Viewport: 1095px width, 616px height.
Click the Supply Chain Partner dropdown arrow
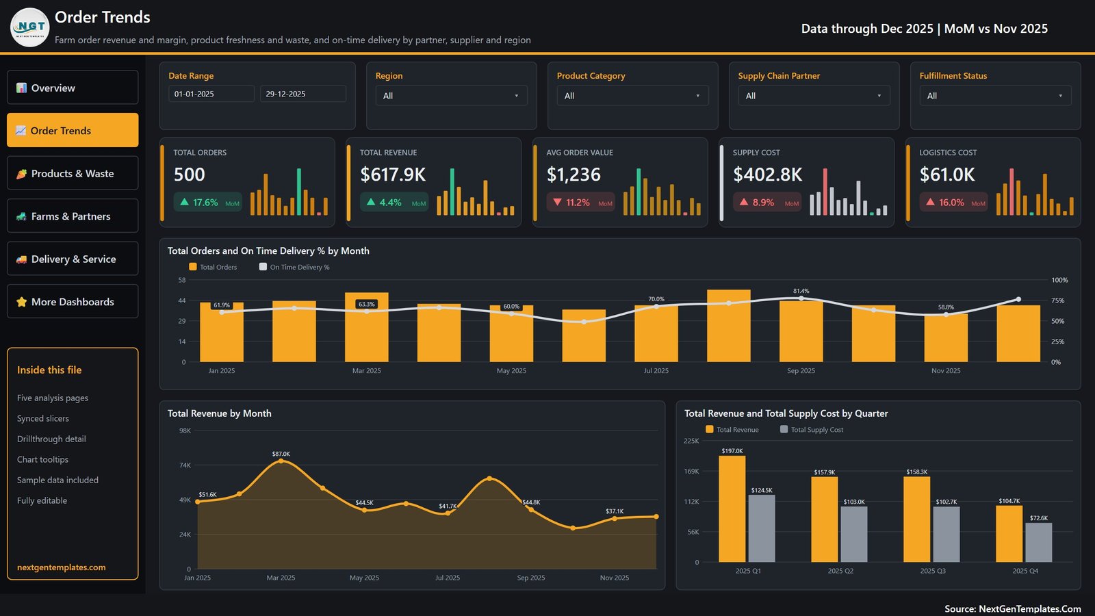tap(879, 96)
